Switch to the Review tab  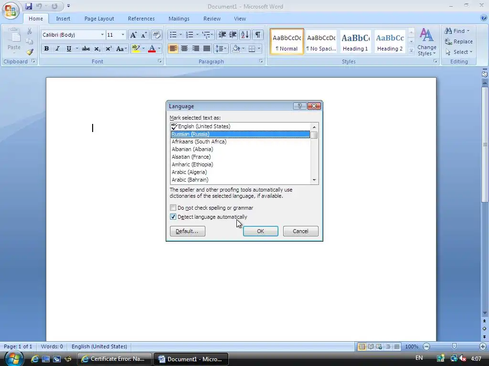pos(212,19)
